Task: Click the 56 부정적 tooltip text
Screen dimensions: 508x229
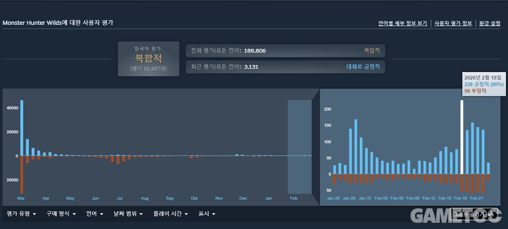Action: tap(475, 91)
